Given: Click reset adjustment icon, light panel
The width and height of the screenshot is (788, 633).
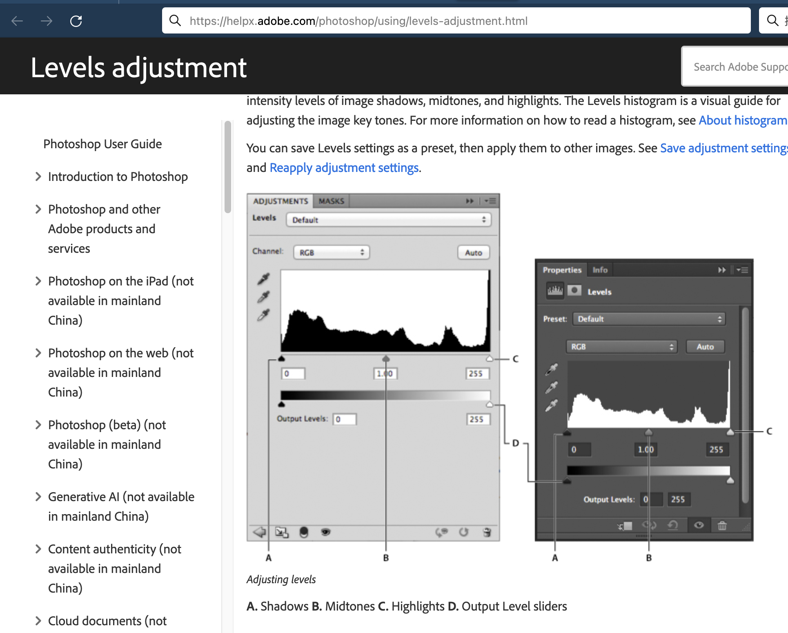Looking at the screenshot, I should point(464,532).
